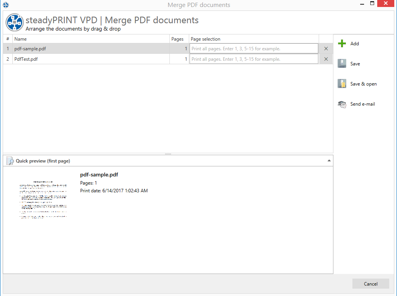
Task: Click the Quick preview (first page) title
Action: click(x=43, y=161)
